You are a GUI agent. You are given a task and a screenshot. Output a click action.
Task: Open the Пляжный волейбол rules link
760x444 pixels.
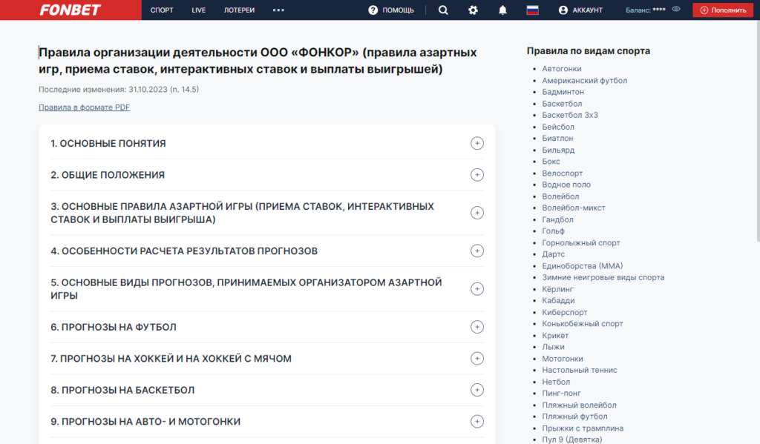click(x=579, y=405)
